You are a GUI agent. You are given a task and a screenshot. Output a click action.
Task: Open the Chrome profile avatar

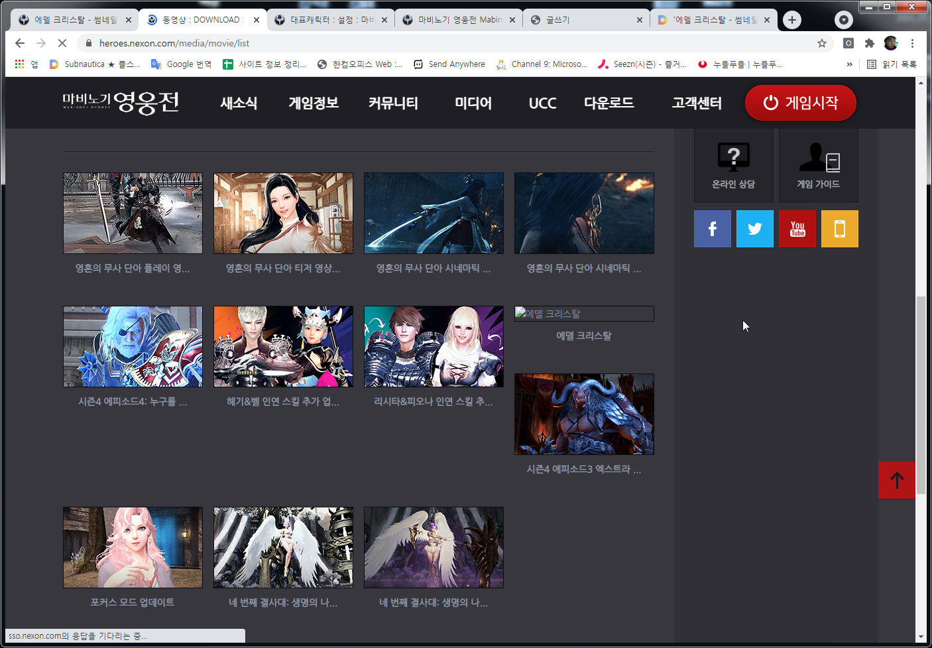(891, 43)
